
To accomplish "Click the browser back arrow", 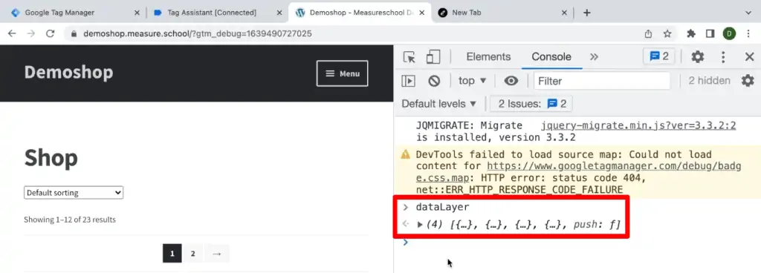I will pos(12,33).
